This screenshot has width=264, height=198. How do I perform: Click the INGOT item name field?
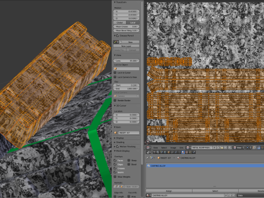pos(129,133)
